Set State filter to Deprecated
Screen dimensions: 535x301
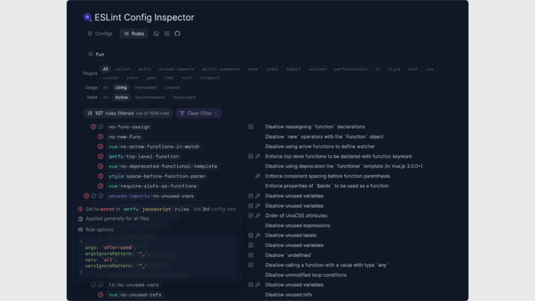click(x=184, y=97)
